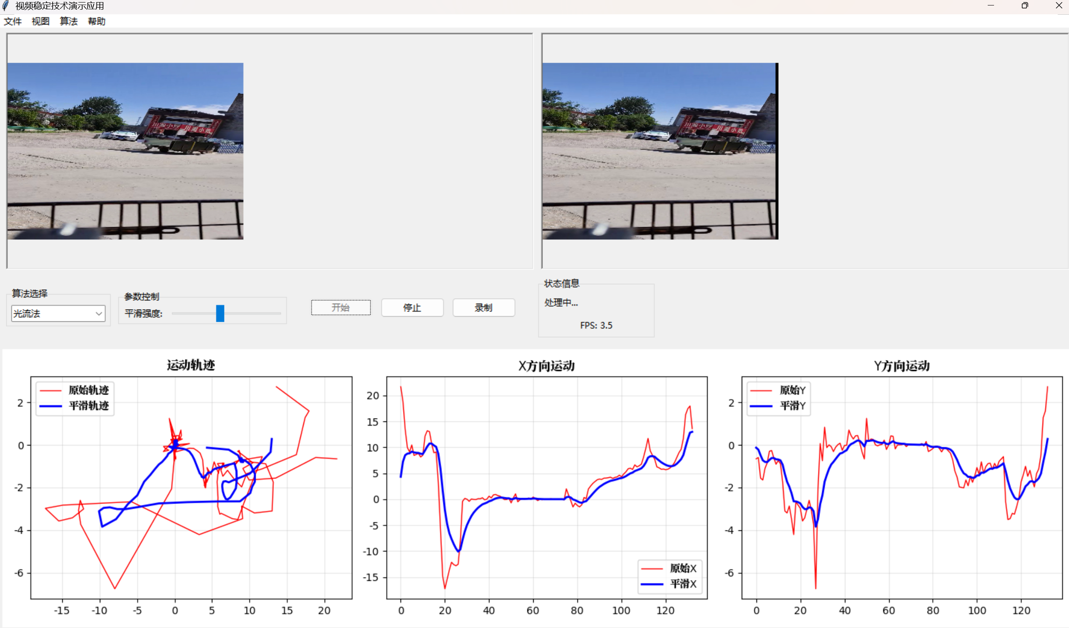Click the app feather icon in title bar
The height and width of the screenshot is (628, 1069).
[x=5, y=5]
